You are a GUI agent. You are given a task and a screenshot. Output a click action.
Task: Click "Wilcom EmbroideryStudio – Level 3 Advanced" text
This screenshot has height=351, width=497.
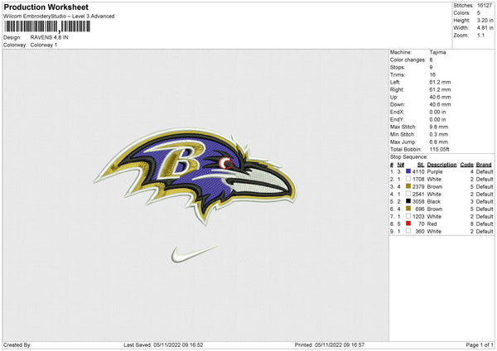pos(59,17)
